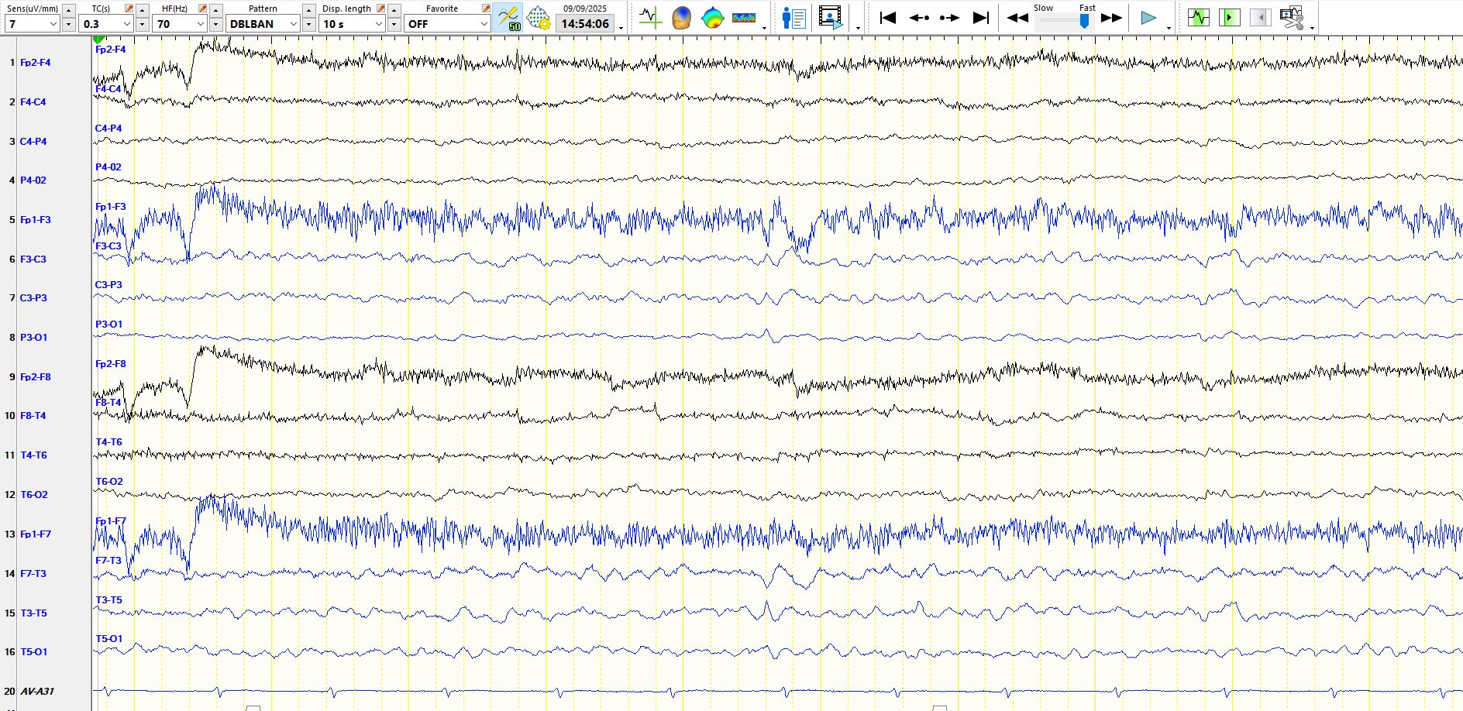Open the video clip cutting tool
Viewport: 1463px width, 711px height.
coord(1292,17)
